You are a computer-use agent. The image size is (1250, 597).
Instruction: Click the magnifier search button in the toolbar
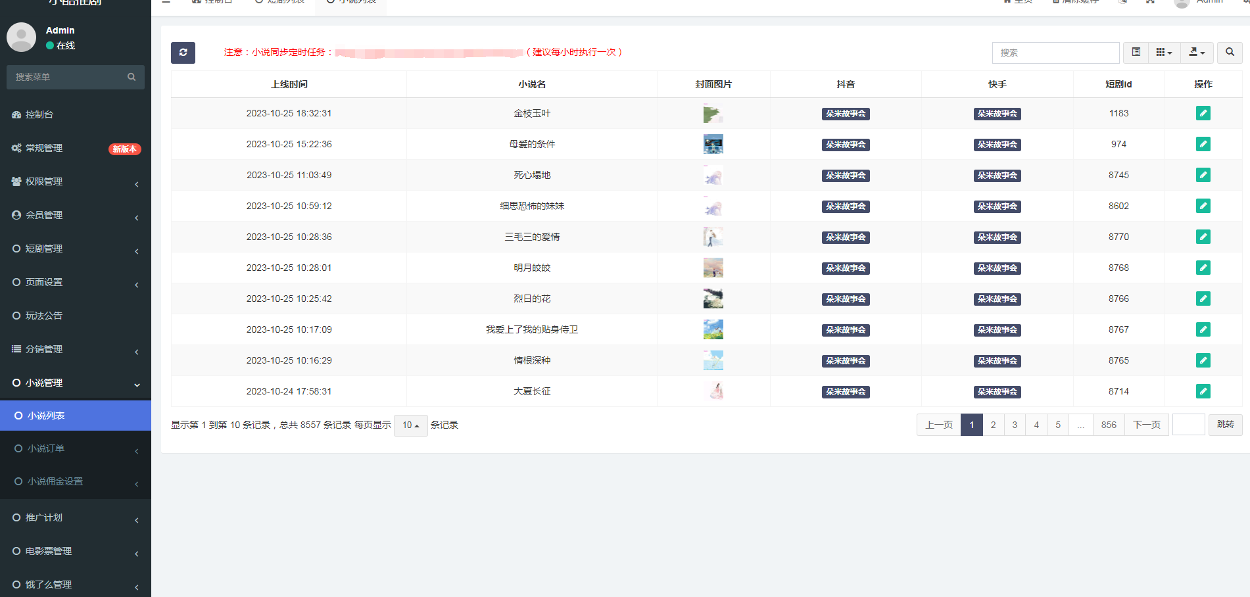coord(1229,53)
